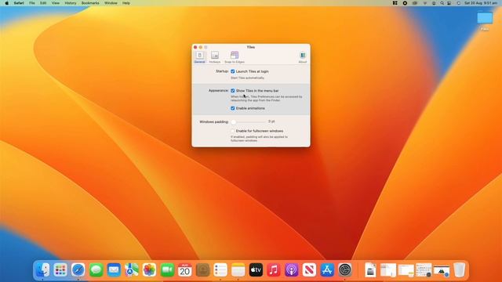Toggle Show Tiles in the menu bar
This screenshot has height=282, width=502.
click(233, 91)
